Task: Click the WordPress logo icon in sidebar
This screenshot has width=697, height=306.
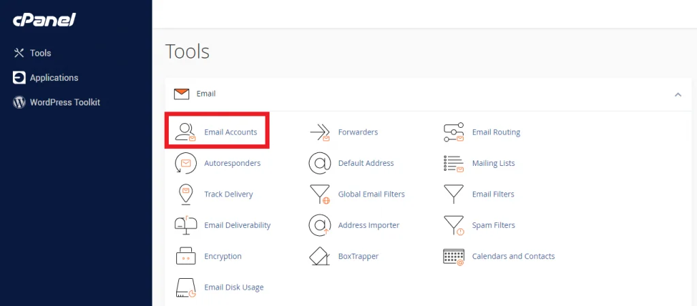Action: click(19, 103)
